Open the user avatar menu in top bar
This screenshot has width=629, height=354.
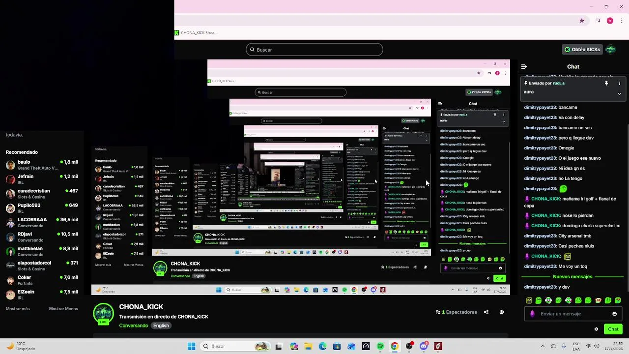pos(611,50)
